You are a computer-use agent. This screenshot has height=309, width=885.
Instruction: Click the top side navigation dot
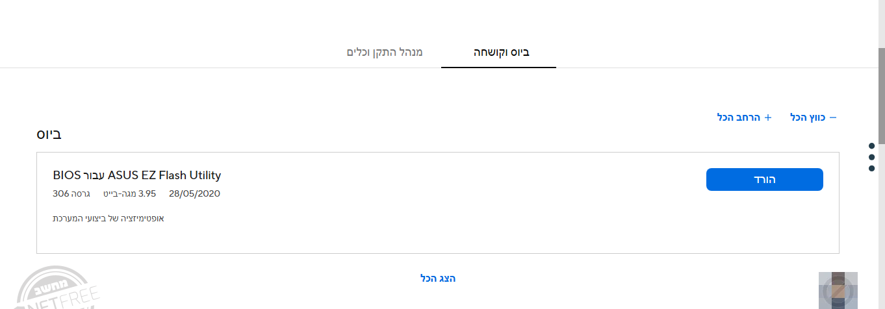pos(872,145)
